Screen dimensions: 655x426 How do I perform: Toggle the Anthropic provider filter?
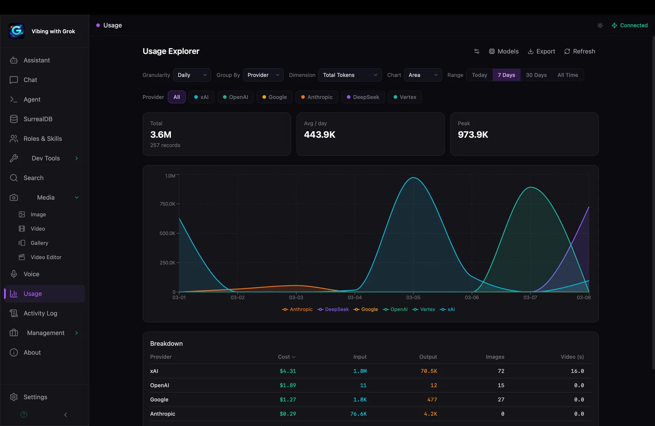[x=317, y=97]
